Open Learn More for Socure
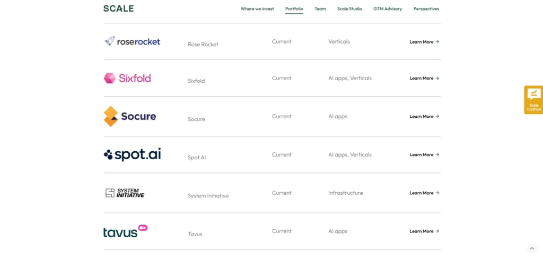 point(424,117)
